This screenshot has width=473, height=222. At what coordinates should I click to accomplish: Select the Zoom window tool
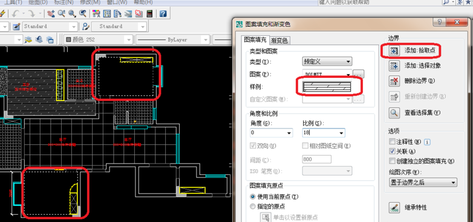(72, 13)
